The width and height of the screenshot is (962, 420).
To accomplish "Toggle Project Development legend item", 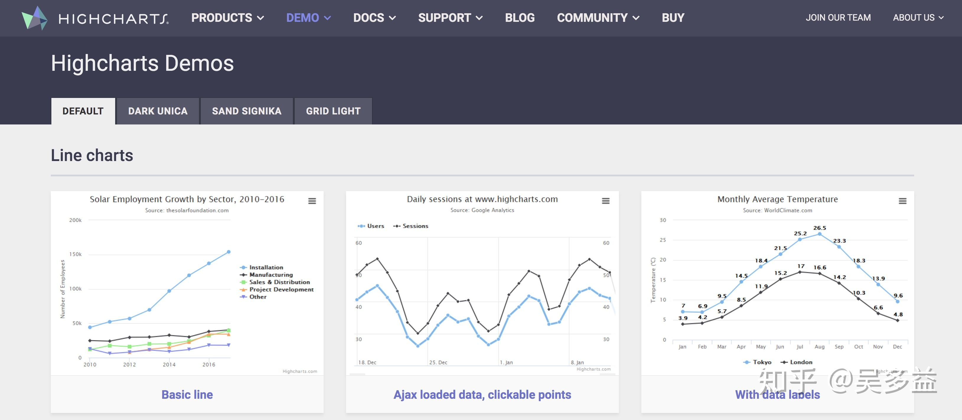I will pyautogui.click(x=276, y=289).
